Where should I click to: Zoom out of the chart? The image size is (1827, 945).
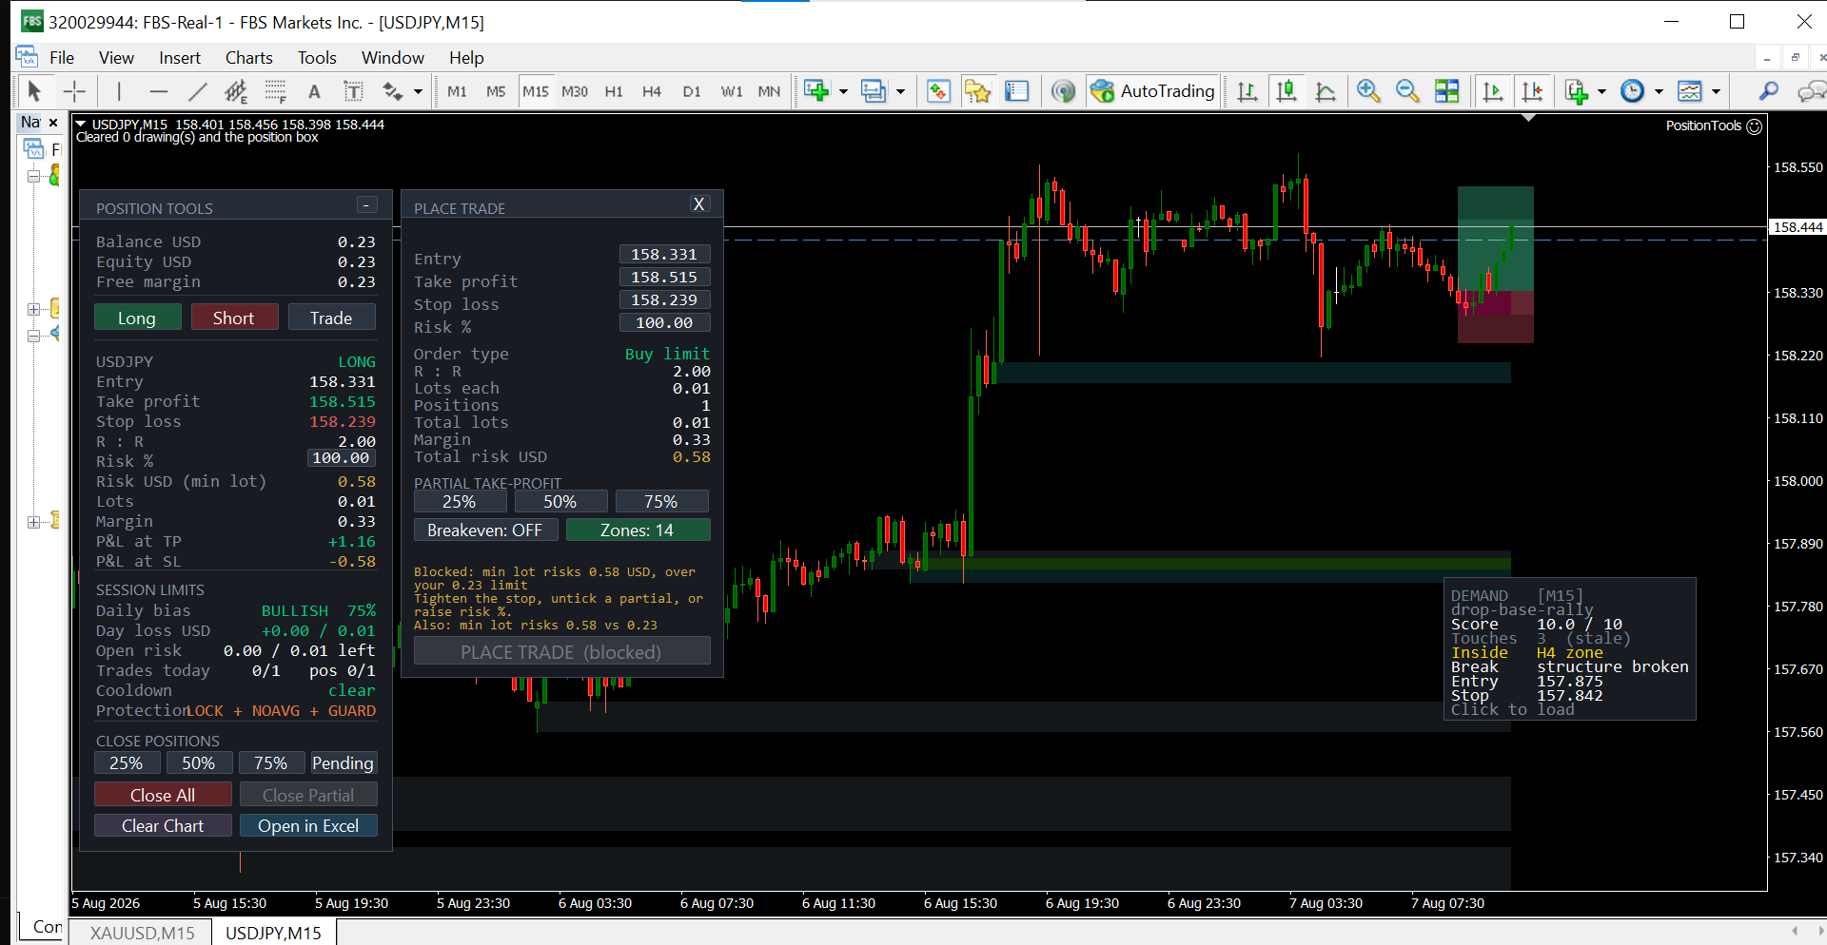click(x=1407, y=91)
